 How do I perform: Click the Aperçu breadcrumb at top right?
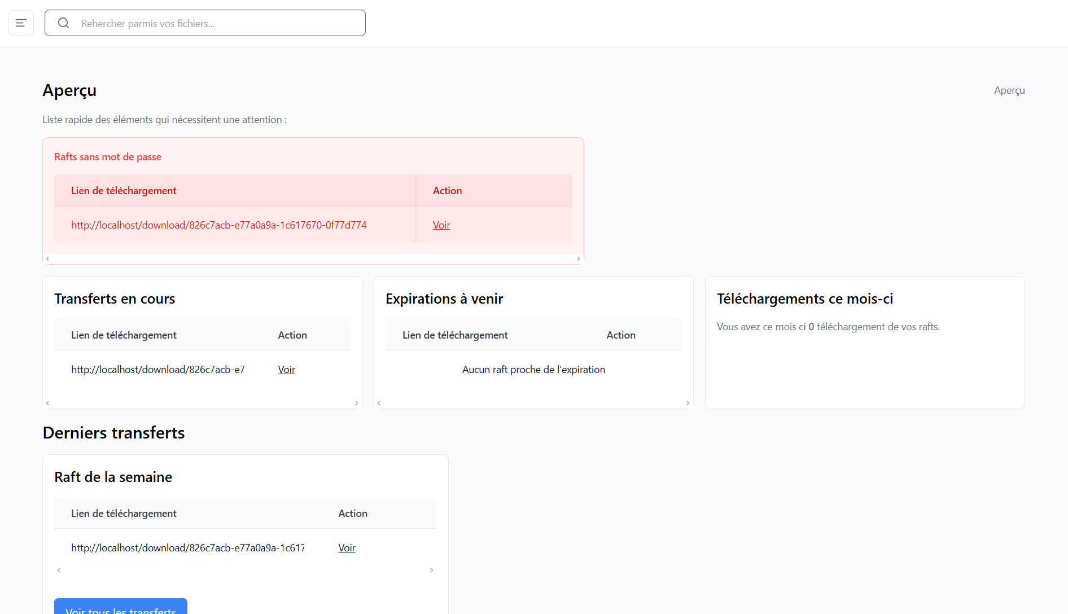point(1009,90)
